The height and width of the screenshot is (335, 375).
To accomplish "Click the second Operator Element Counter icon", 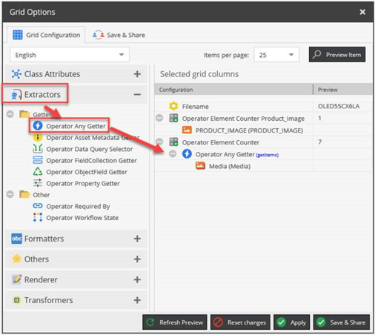I will point(173,142).
